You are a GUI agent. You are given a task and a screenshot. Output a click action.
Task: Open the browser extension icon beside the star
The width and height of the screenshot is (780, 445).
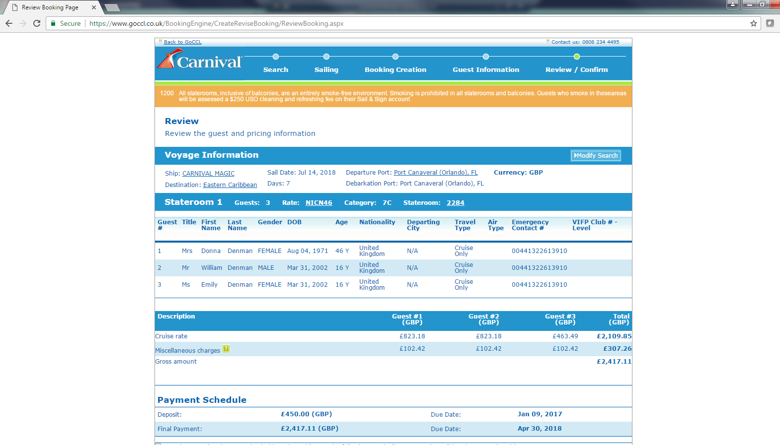770,23
